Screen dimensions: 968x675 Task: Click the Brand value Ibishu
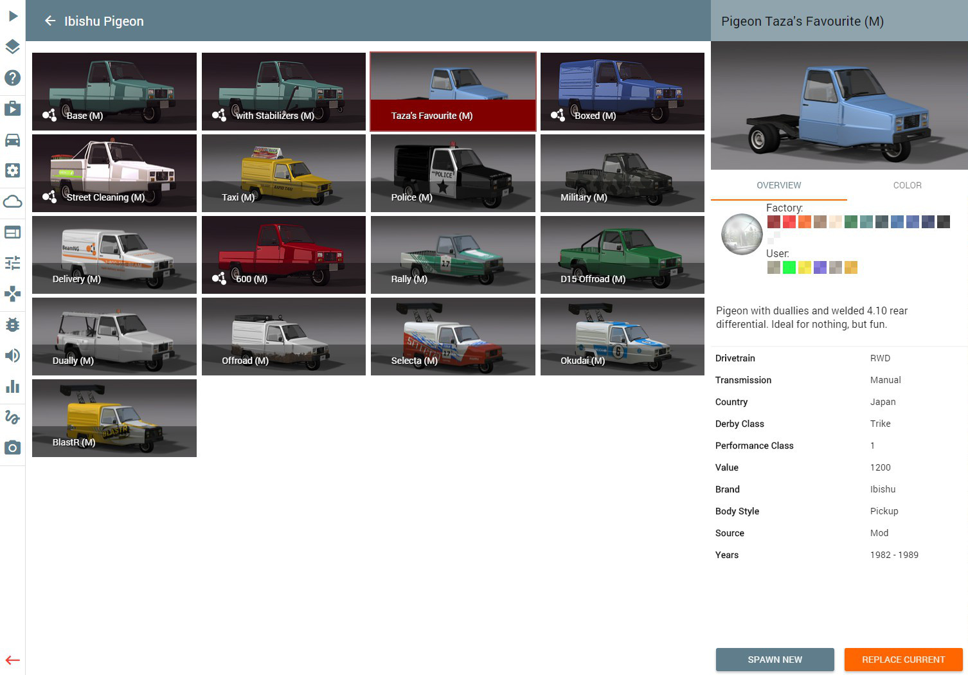click(883, 489)
